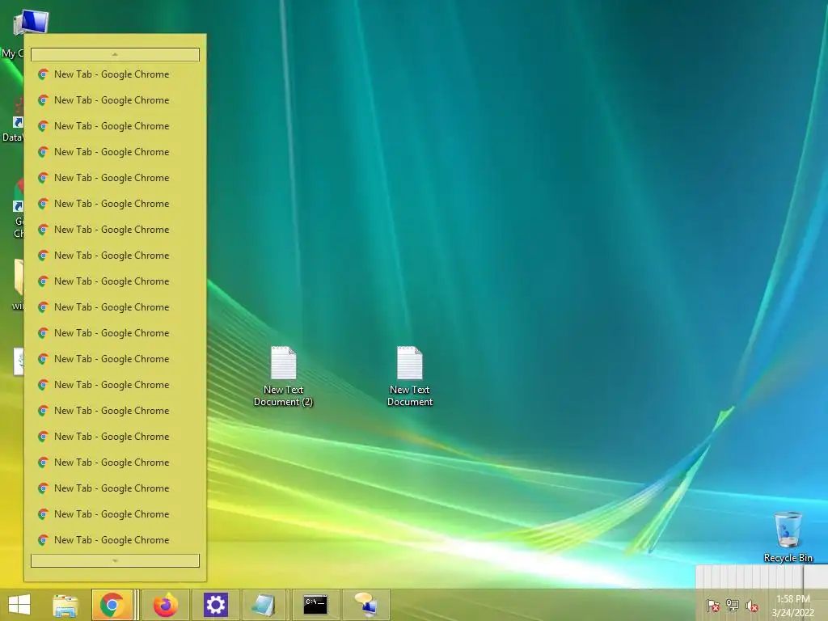Select the Recycle Bin desktop icon

tap(788, 537)
